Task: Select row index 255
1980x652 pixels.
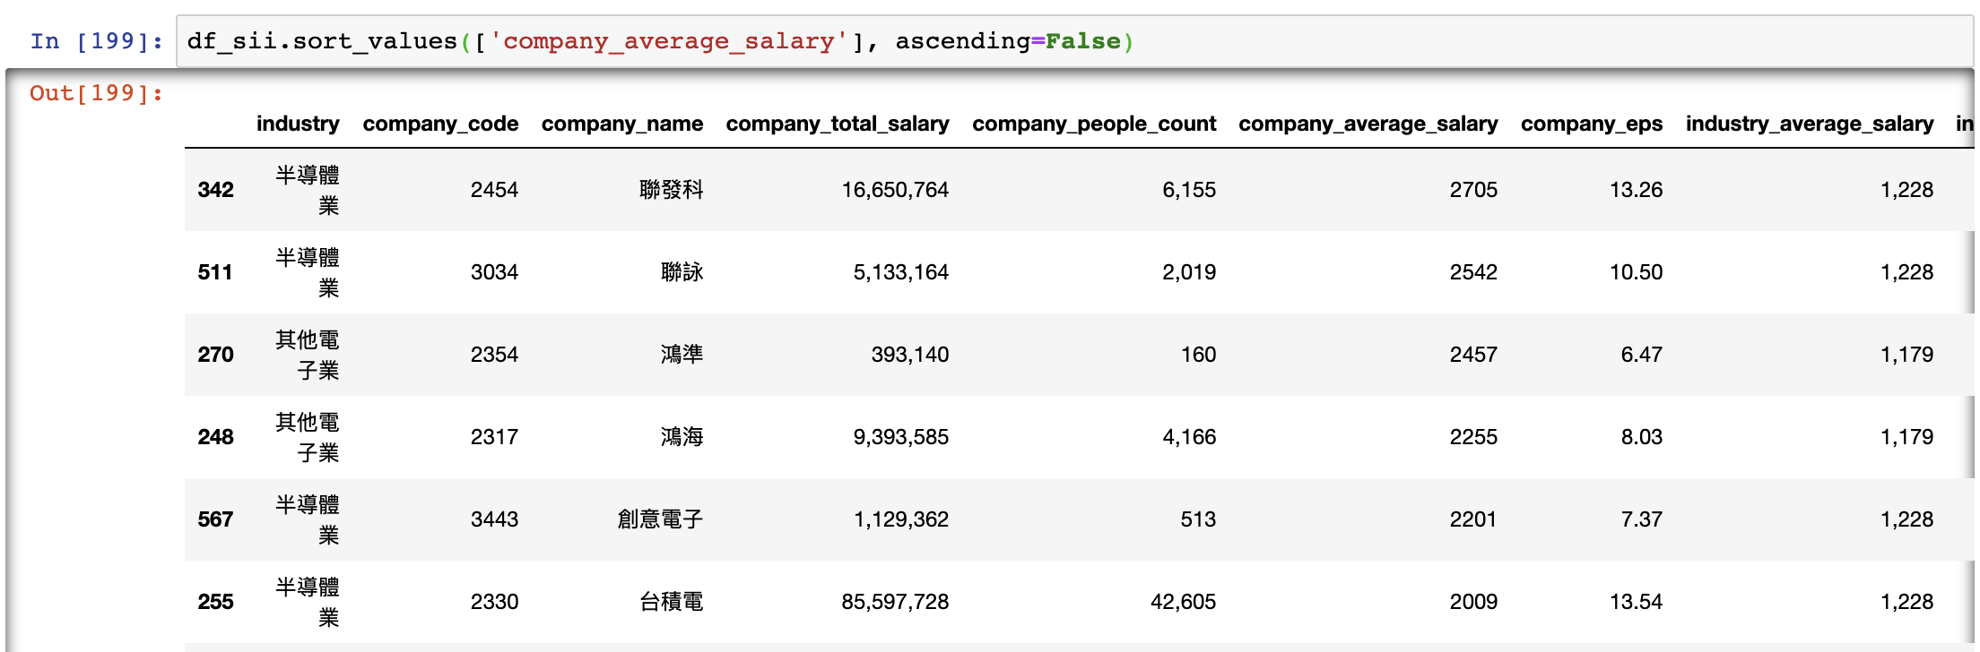Action: (x=215, y=602)
